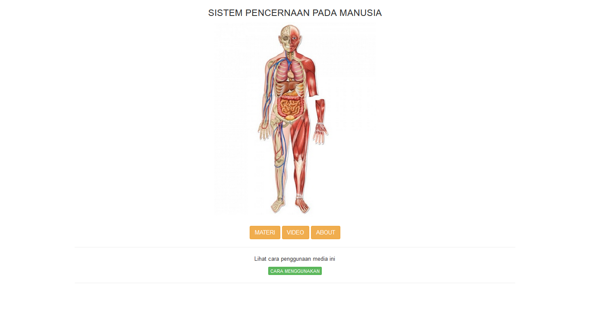Click the detached muscular forearm piece
590x331 pixels.
[320, 111]
